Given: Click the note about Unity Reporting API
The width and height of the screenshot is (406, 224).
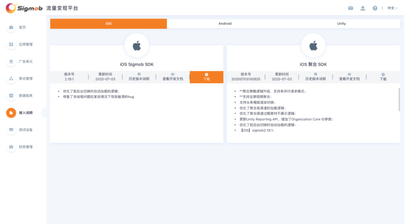Looking at the screenshot, I should pyautogui.click(x=286, y=120).
